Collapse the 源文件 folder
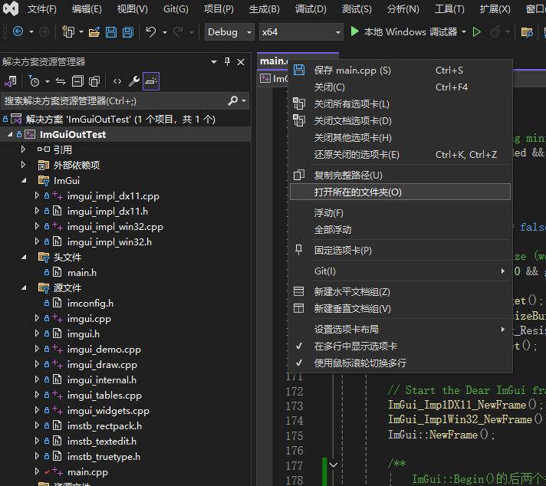This screenshot has height=486, width=546. click(24, 287)
